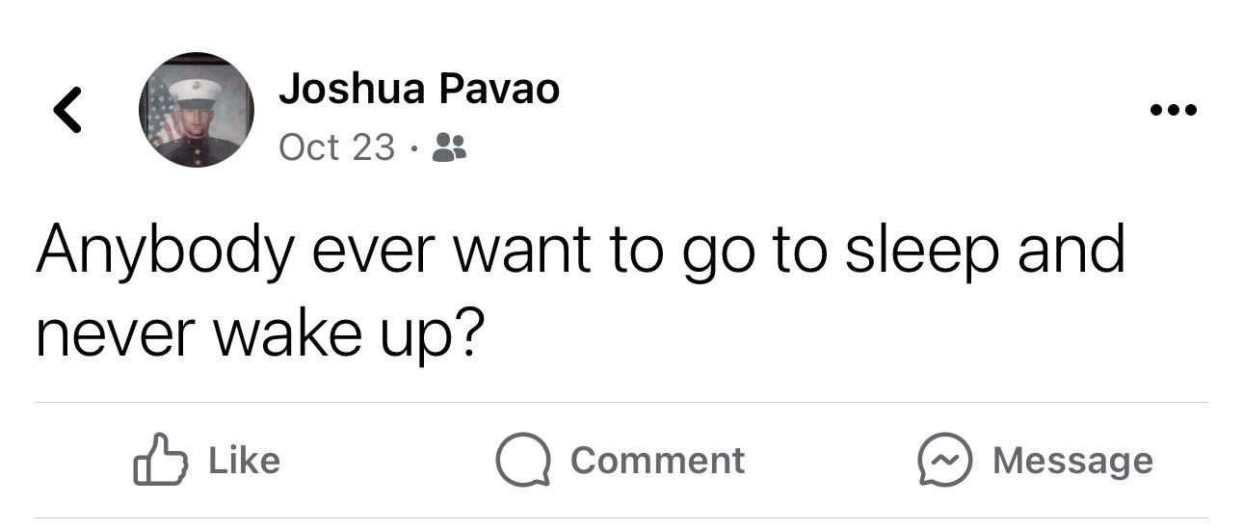Tap the Messenger chat bubble icon
This screenshot has width=1243, height=531.
tap(943, 461)
